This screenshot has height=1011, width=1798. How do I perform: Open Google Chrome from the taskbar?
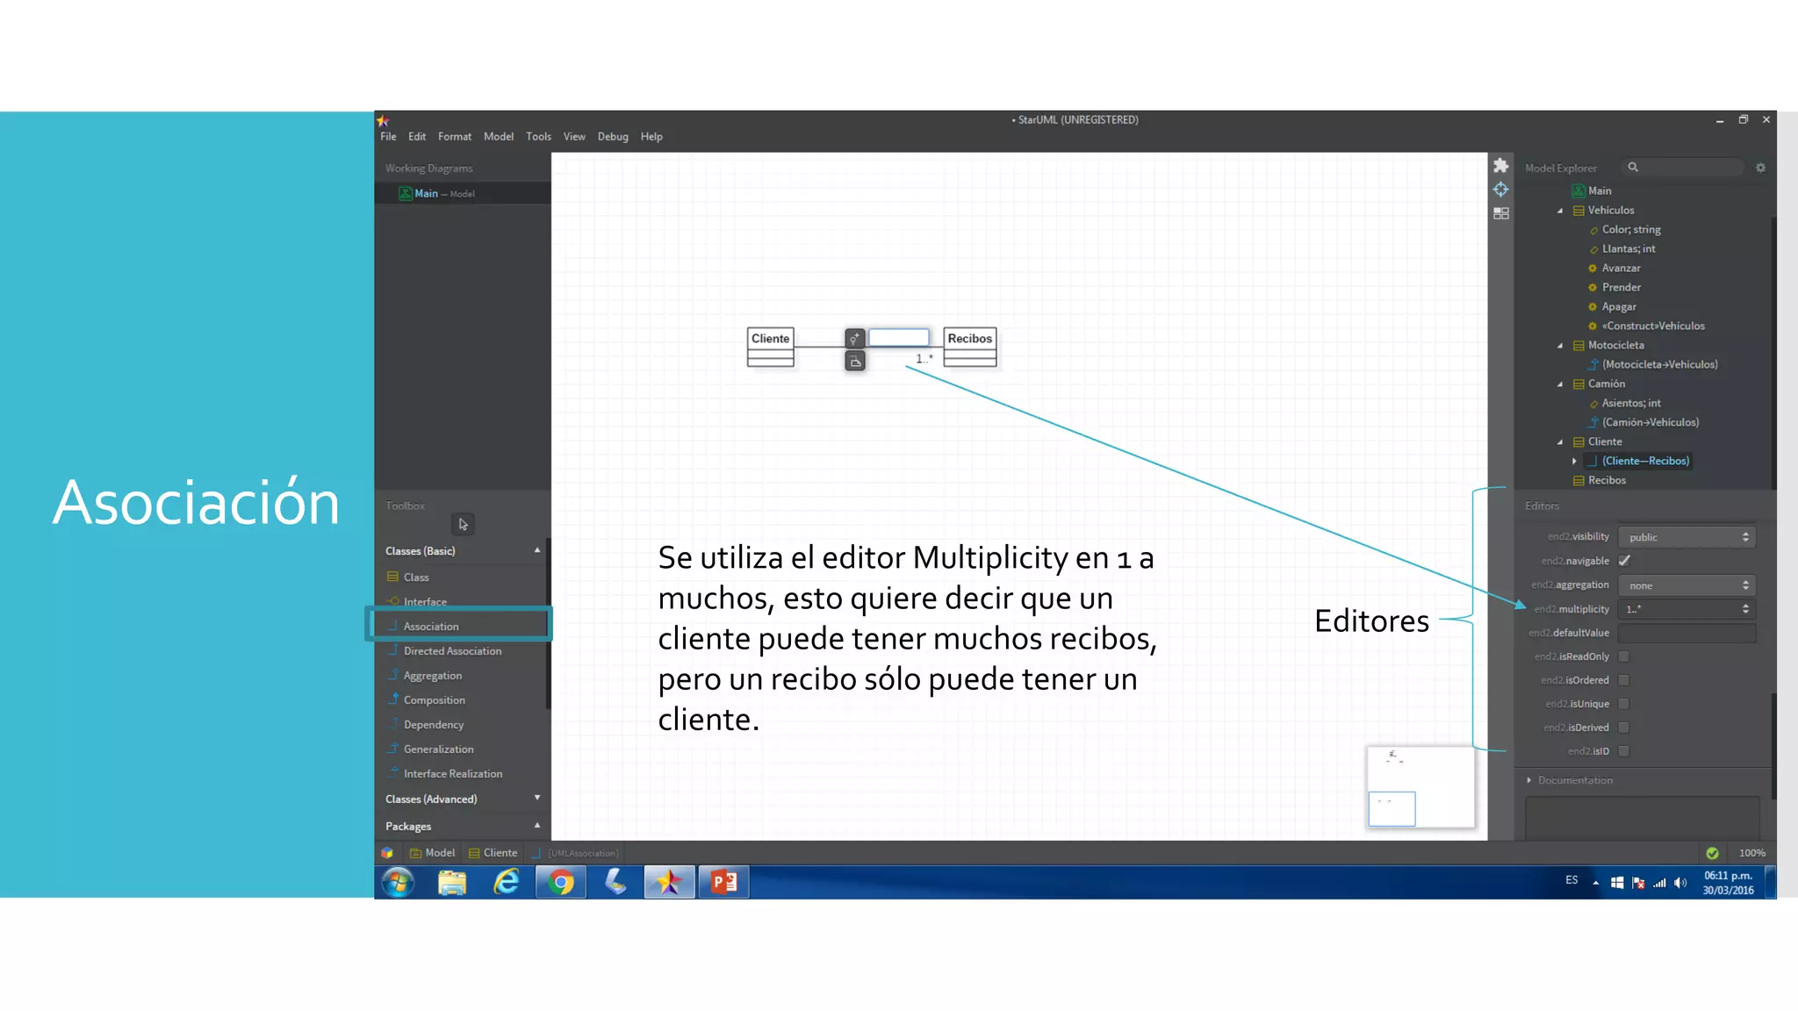[560, 882]
